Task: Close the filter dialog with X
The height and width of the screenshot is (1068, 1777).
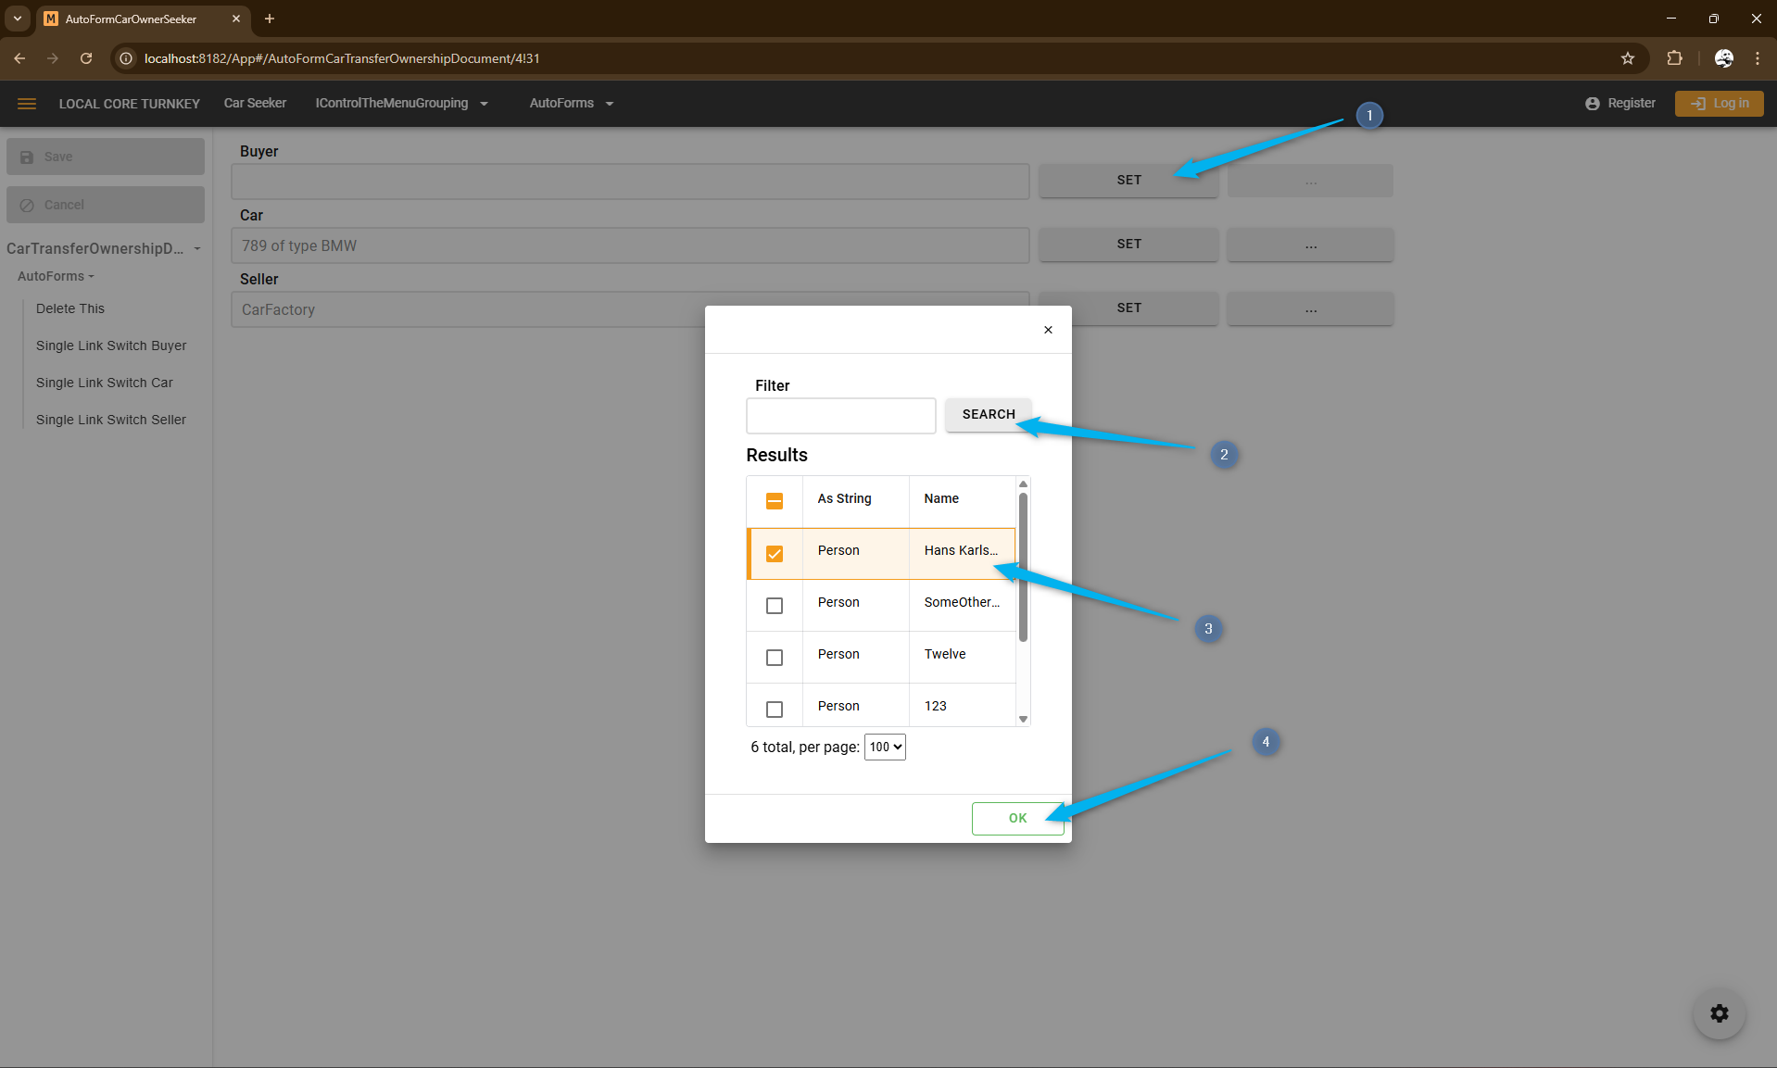Action: [1048, 330]
